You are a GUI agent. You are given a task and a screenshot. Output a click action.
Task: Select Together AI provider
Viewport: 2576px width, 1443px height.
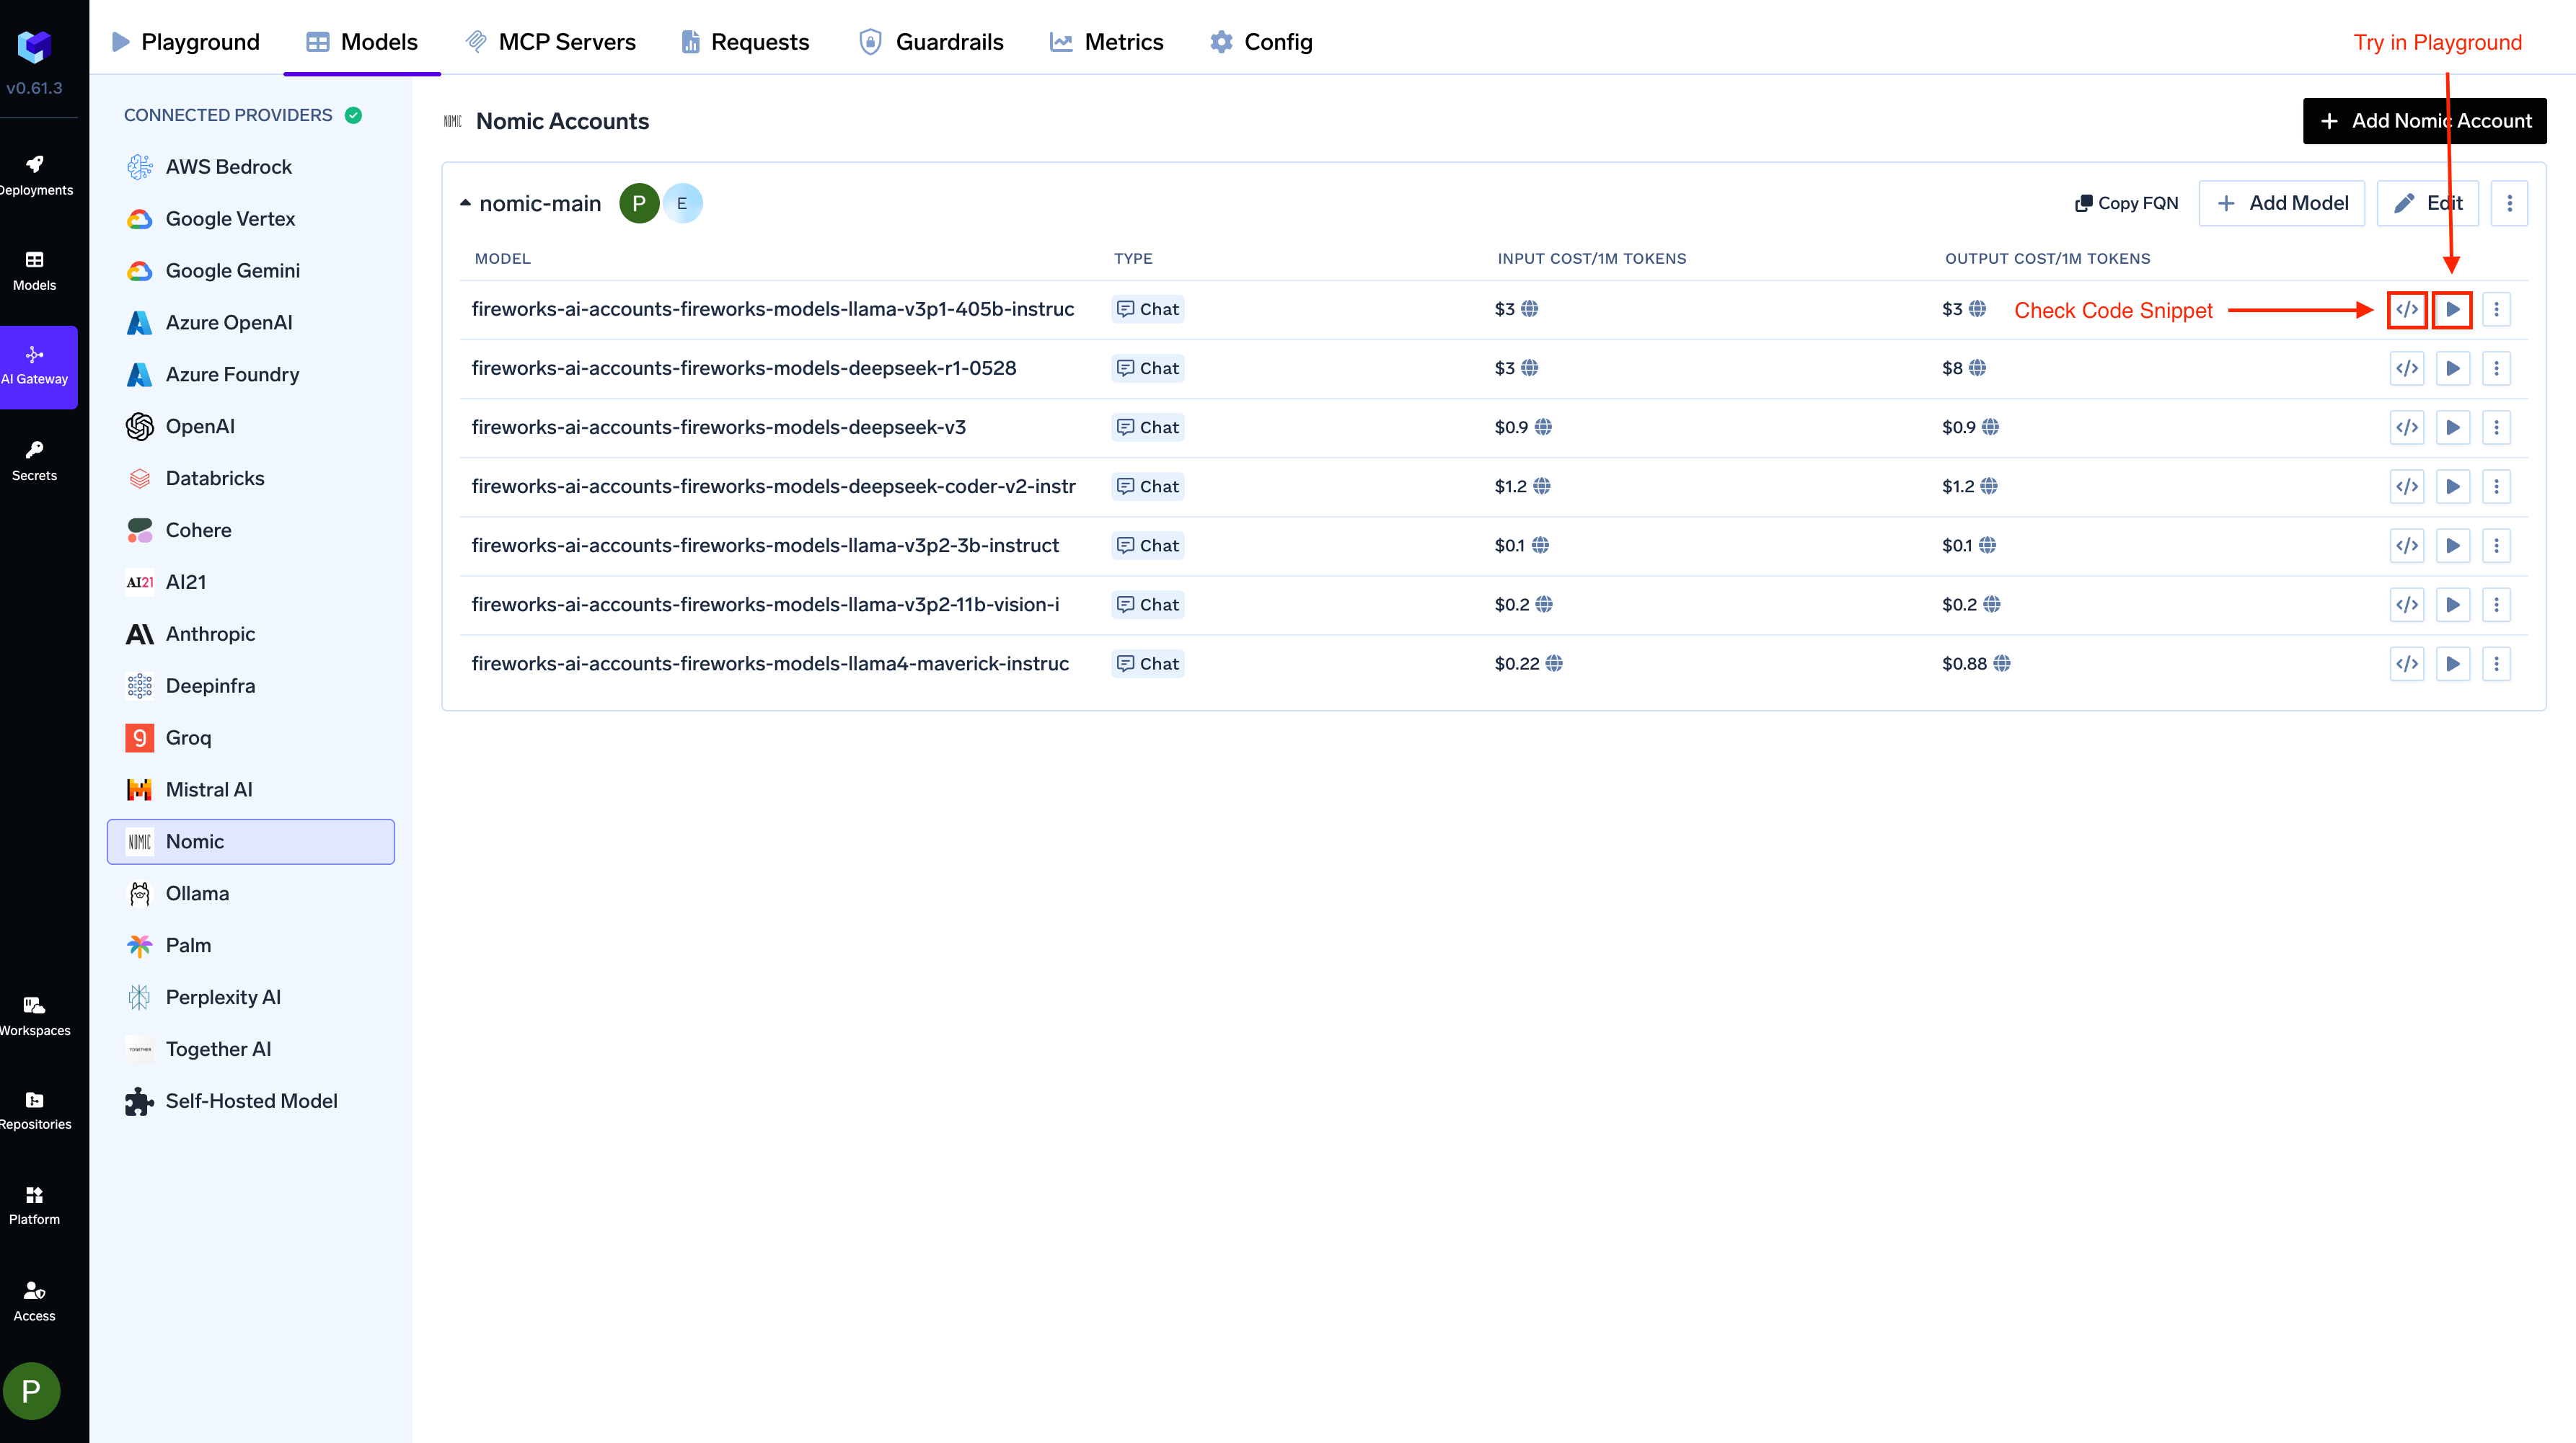pyautogui.click(x=251, y=1050)
